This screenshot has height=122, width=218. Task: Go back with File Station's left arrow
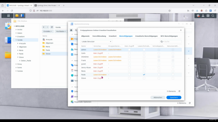(x=44, y=27)
